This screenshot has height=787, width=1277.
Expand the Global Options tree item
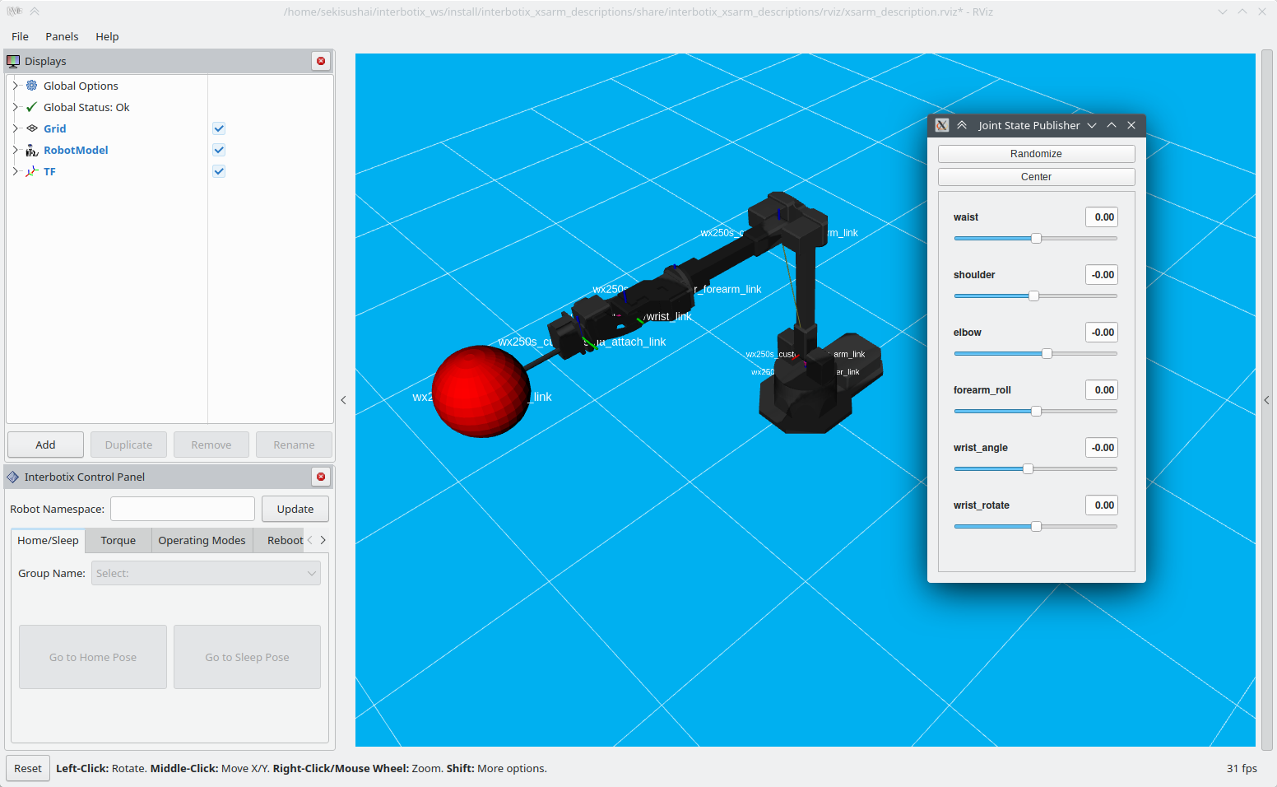pyautogui.click(x=15, y=86)
